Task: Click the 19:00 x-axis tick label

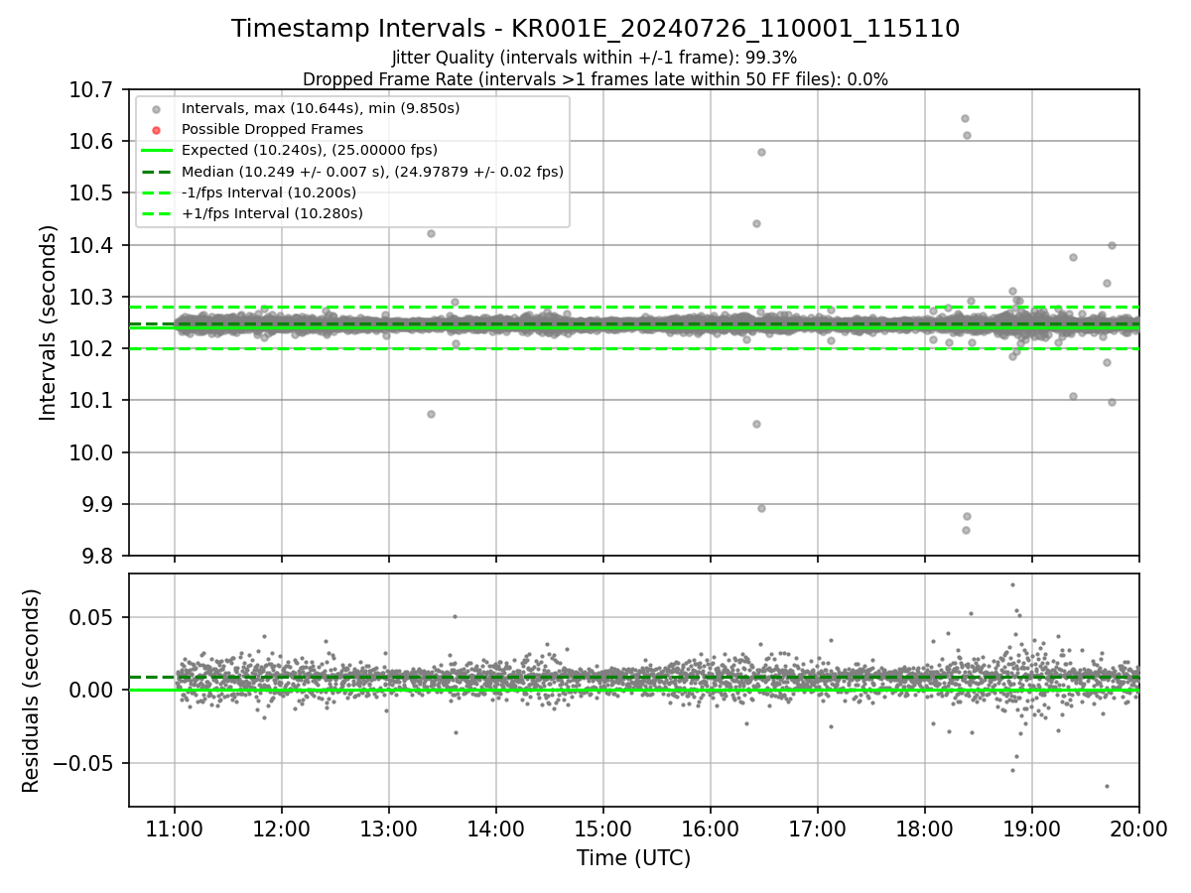Action: click(1032, 827)
